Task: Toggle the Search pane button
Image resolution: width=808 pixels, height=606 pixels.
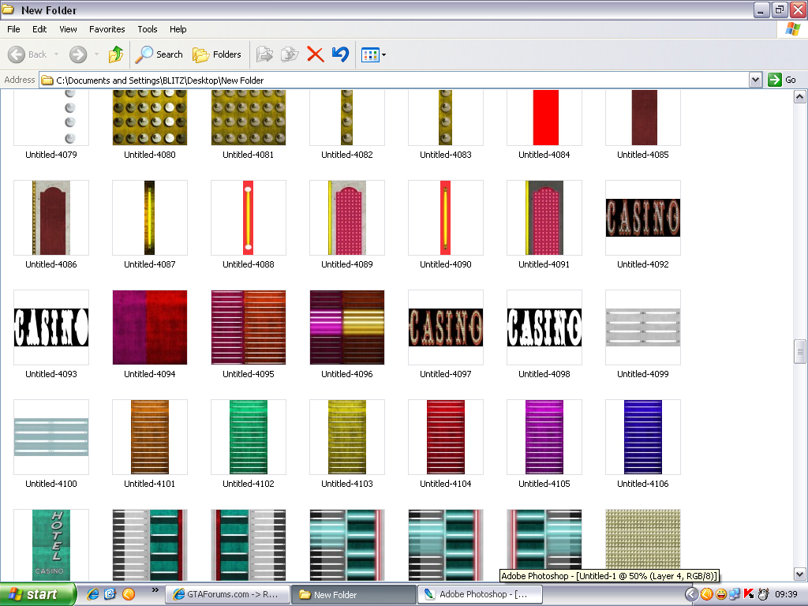Action: pos(159,54)
